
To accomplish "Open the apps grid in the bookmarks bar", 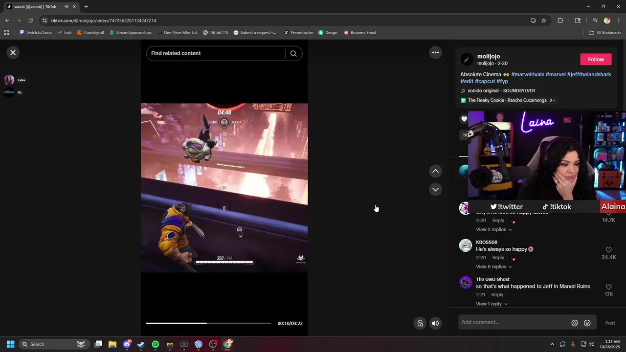I will [x=6, y=33].
